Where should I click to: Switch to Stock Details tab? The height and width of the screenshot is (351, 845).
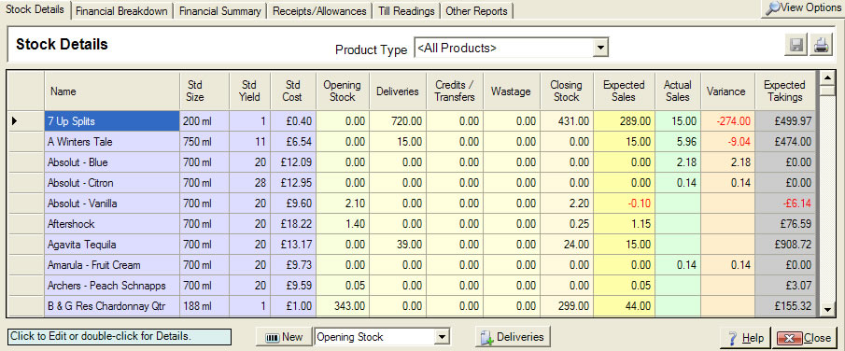pos(35,9)
